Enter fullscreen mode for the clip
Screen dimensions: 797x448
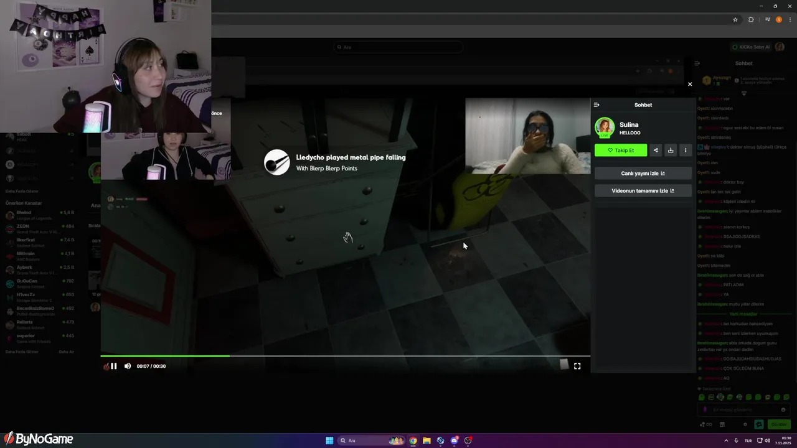pos(577,366)
